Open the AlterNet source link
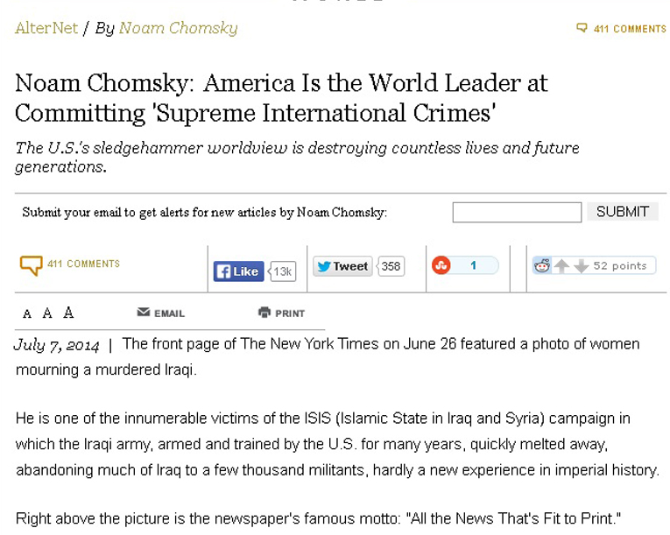Viewport: 670px width, 535px height. pos(46,28)
